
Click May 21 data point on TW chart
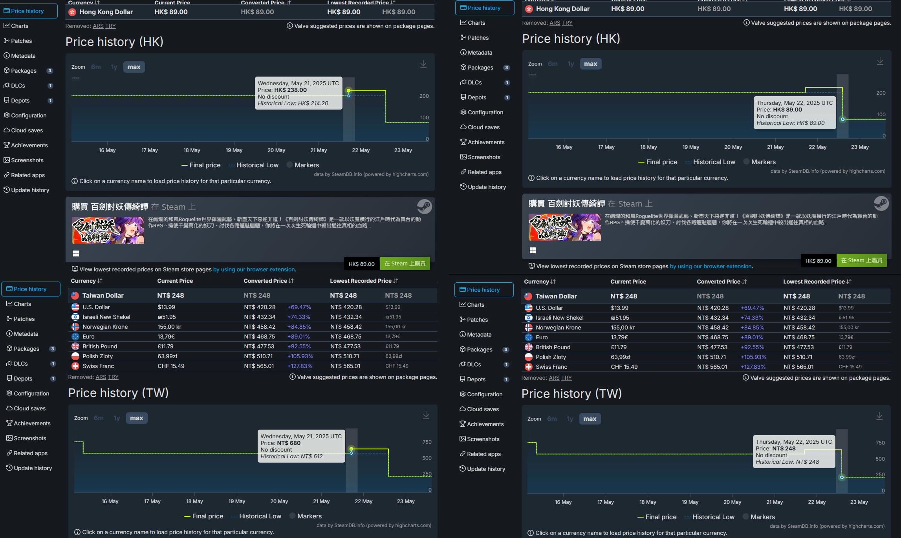352,449
